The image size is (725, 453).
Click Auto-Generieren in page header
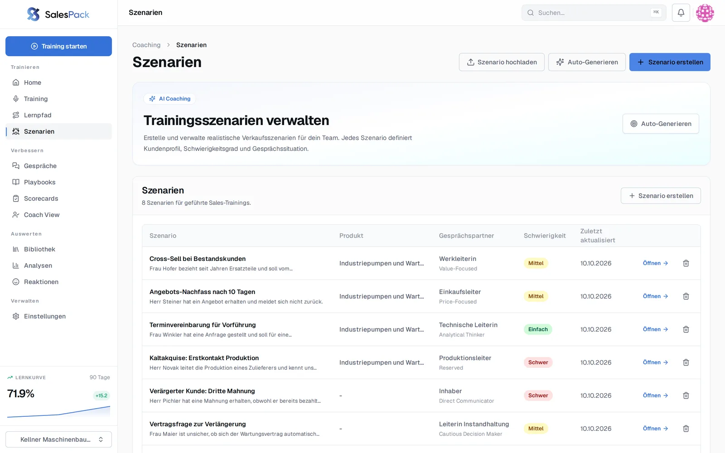587,62
